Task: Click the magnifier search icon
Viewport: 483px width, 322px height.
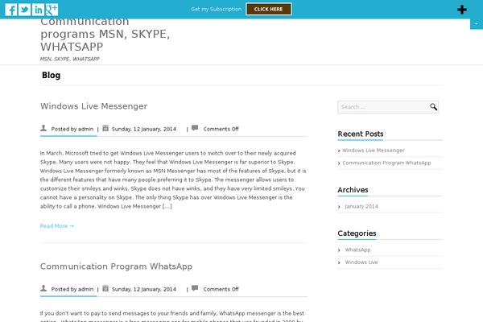Action: (433, 107)
